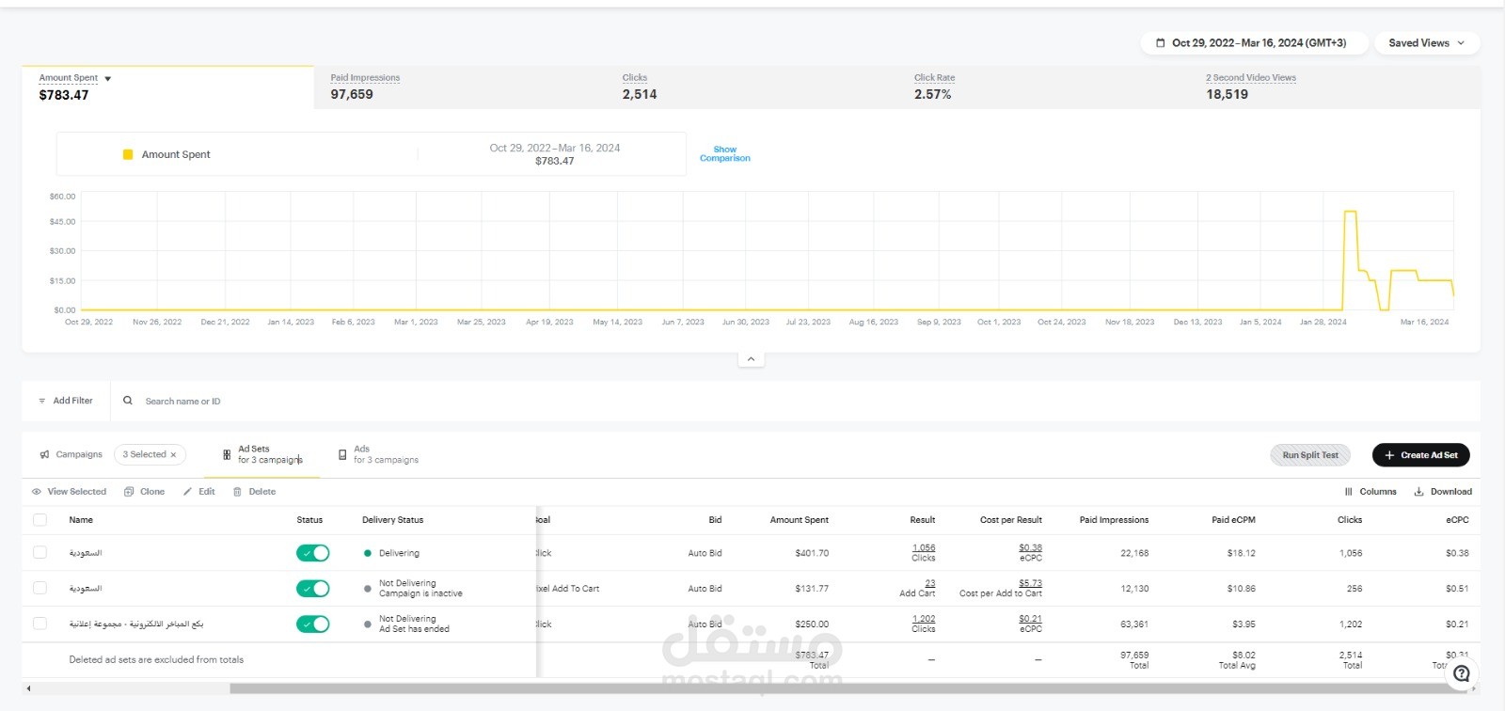Sort by the Cost per Result column header
The width and height of the screenshot is (1505, 711).
1011,520
